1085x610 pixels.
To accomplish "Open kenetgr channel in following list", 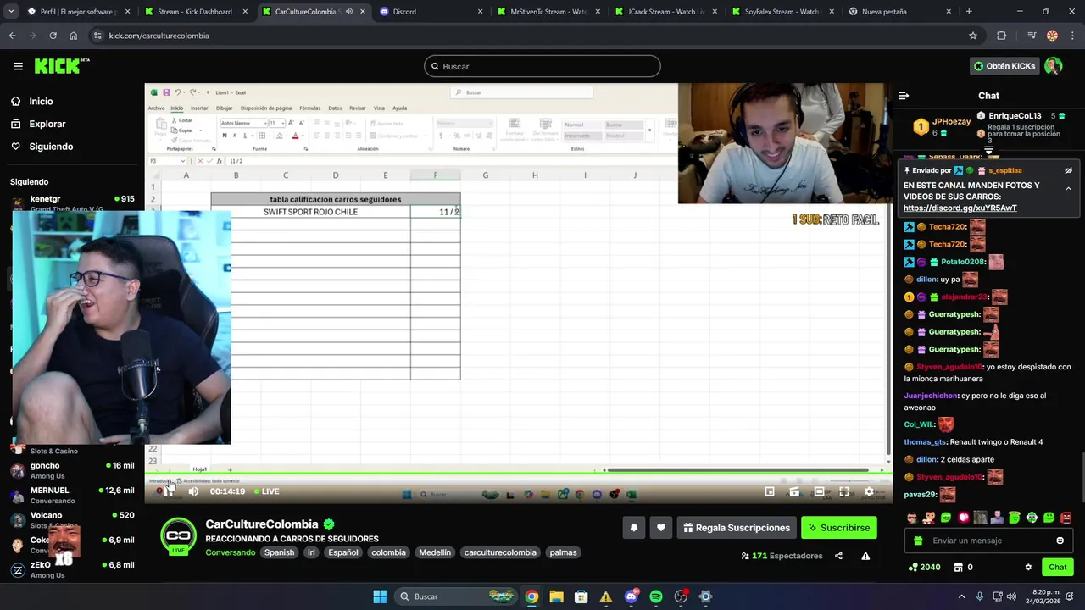I will pyautogui.click(x=73, y=203).
